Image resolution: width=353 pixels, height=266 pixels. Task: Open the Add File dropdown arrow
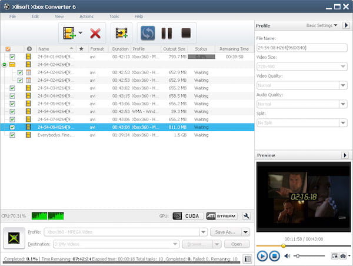[81, 33]
